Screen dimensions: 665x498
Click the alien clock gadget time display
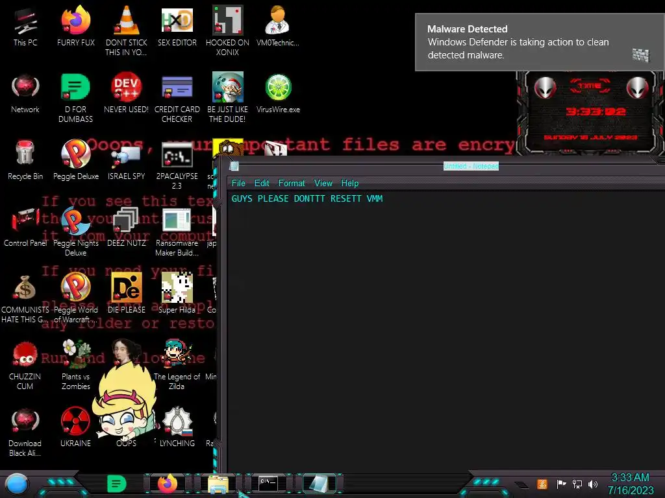coord(596,112)
